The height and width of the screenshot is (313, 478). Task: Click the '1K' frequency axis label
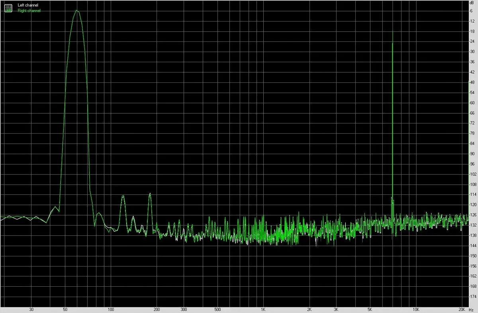point(263,309)
